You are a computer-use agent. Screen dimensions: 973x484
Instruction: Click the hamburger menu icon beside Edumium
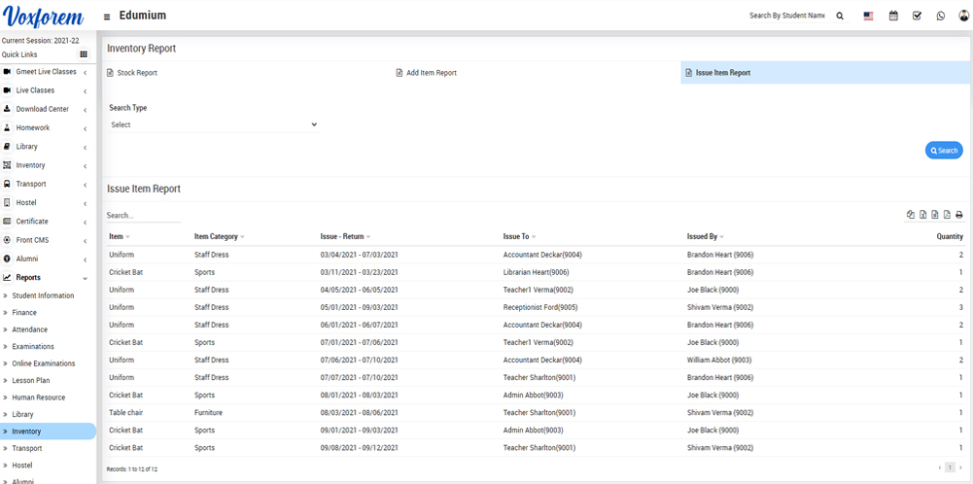pos(107,17)
